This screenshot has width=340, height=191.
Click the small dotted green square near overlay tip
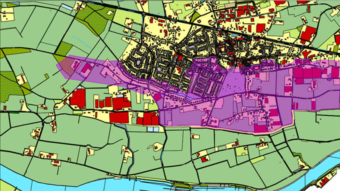coord(63,49)
